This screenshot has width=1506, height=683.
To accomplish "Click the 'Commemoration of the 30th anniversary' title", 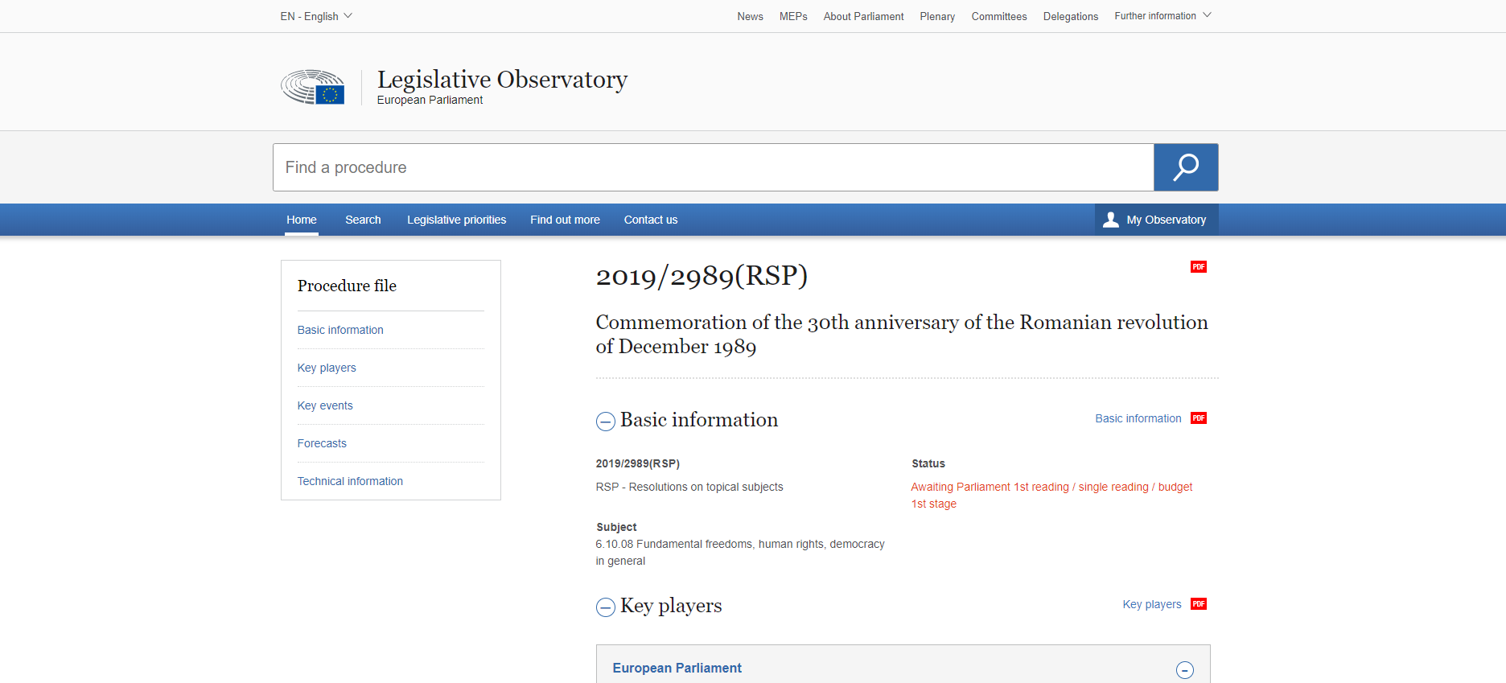I will coord(902,334).
